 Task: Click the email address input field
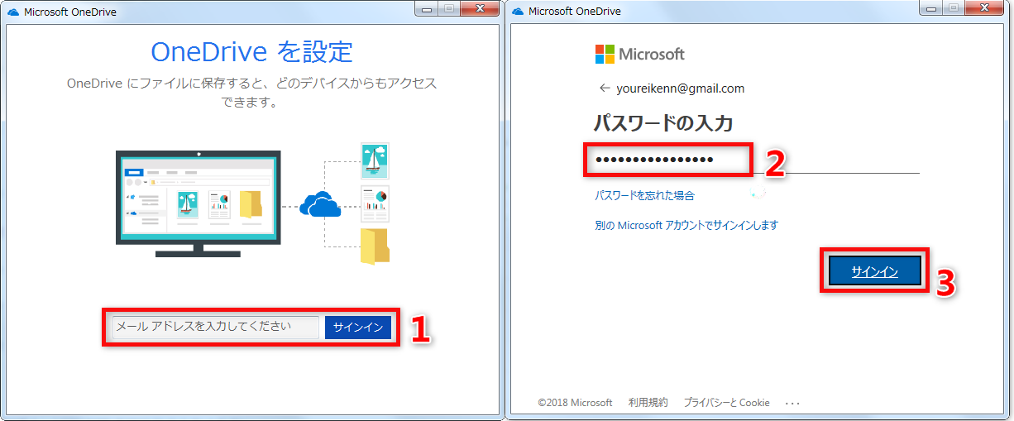[215, 327]
